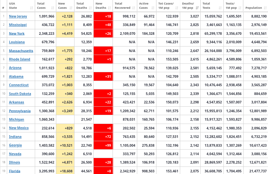268x174 pixels.
Task: Click the sort icon in USA State header
Action: [32, 8]
